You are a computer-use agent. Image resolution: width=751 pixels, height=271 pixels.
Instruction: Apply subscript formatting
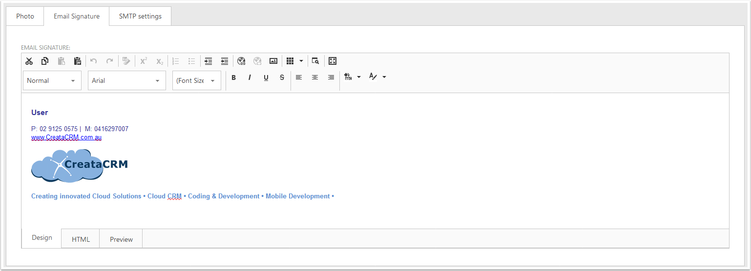tap(160, 61)
